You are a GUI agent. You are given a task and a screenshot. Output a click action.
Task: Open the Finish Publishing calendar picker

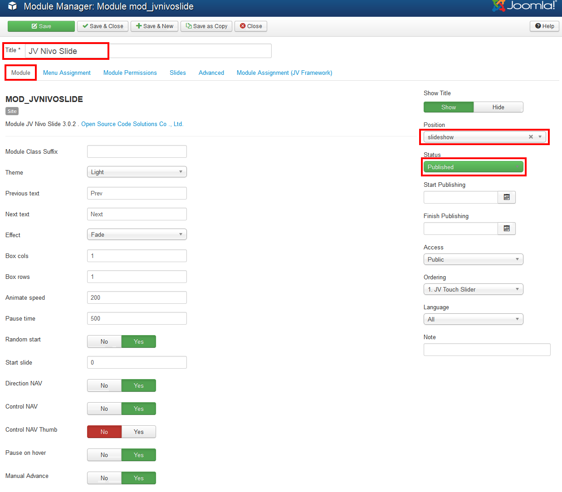click(x=507, y=229)
